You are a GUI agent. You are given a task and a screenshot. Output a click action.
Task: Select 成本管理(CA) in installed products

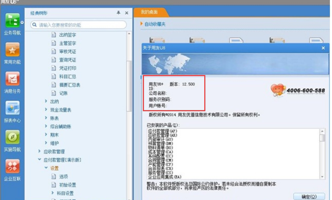tap(160, 152)
